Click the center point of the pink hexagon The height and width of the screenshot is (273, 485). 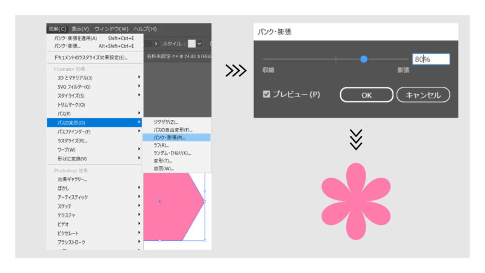point(159,201)
